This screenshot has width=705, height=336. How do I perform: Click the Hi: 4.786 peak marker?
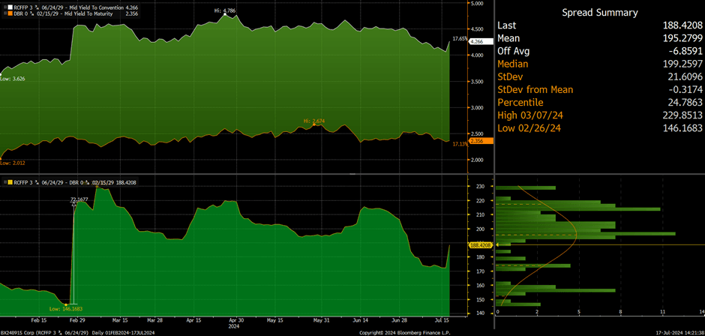[232, 11]
